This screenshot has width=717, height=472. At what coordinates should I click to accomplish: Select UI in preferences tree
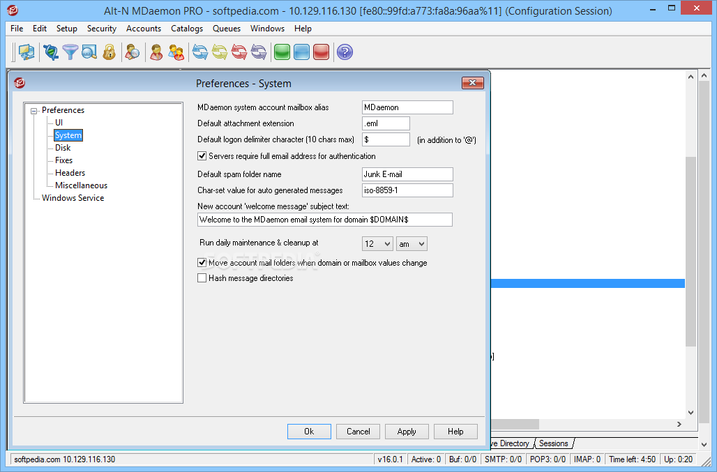[59, 123]
